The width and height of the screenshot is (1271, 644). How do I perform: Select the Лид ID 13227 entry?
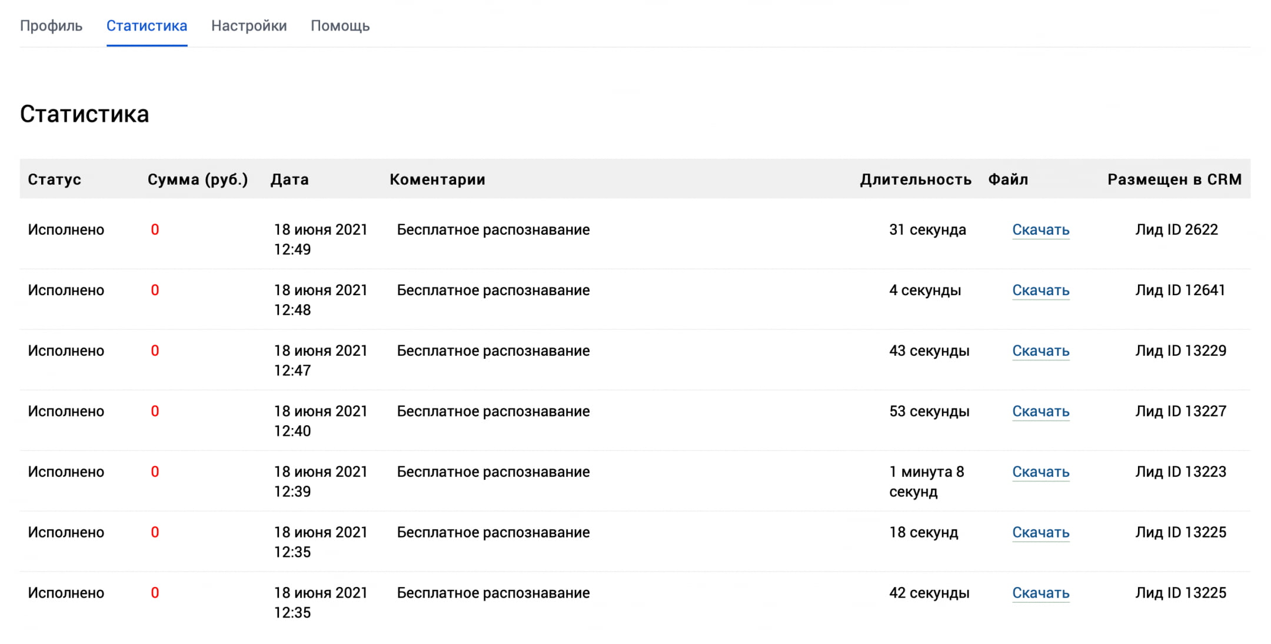tap(1180, 412)
